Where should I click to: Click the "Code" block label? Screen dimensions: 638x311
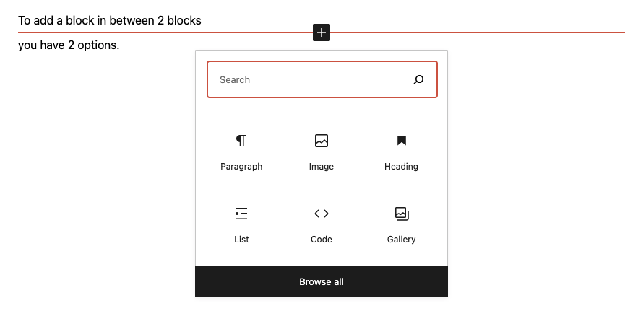pyautogui.click(x=322, y=240)
